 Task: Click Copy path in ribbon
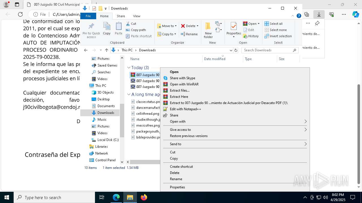tap(136, 30)
